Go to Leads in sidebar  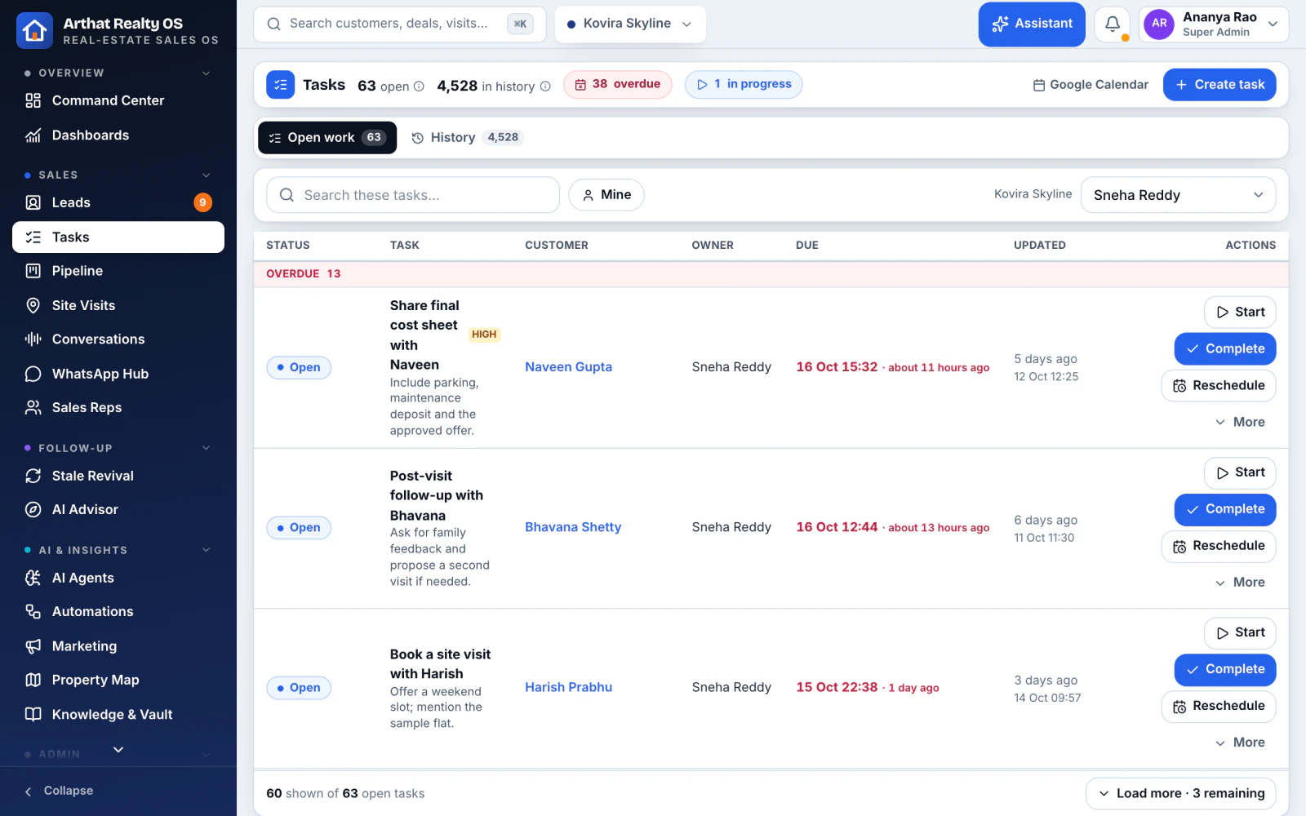coord(118,202)
